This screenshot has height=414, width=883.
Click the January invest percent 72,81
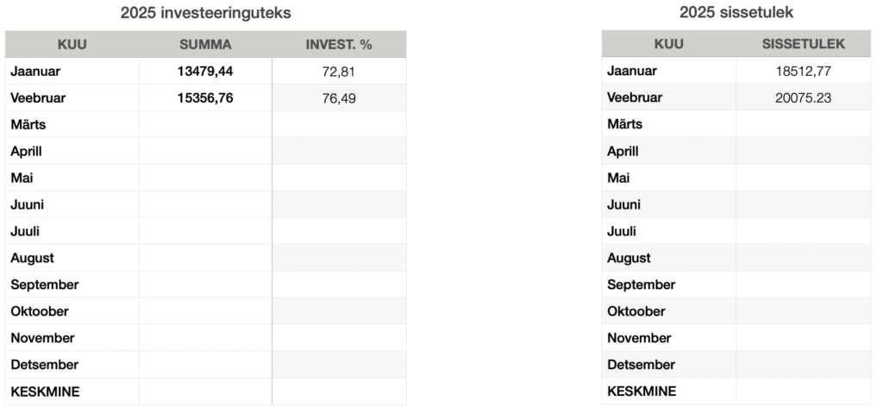pos(339,72)
